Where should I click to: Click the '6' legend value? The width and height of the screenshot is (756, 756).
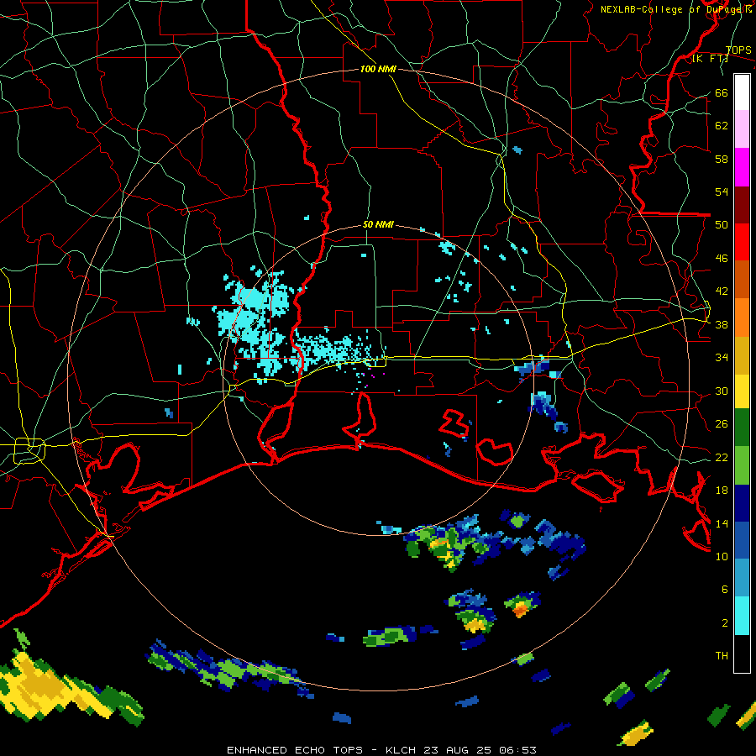725,589
